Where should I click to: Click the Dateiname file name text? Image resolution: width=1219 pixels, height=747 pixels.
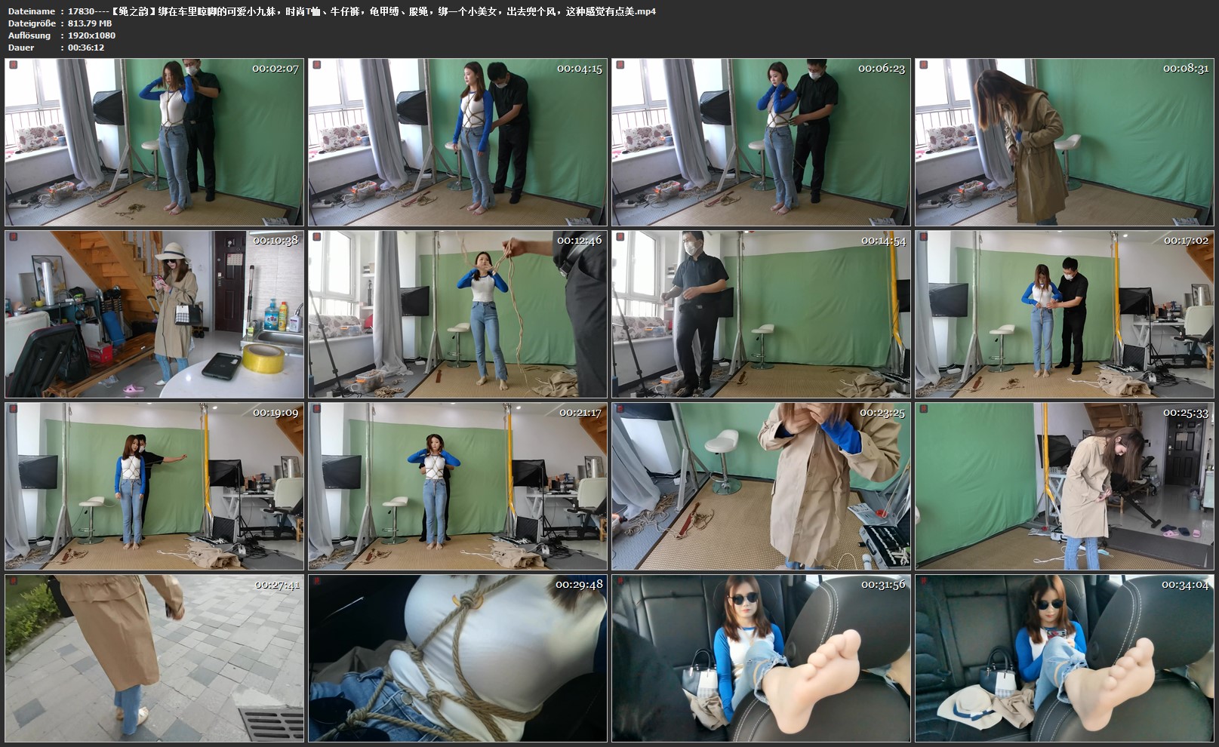coord(362,11)
